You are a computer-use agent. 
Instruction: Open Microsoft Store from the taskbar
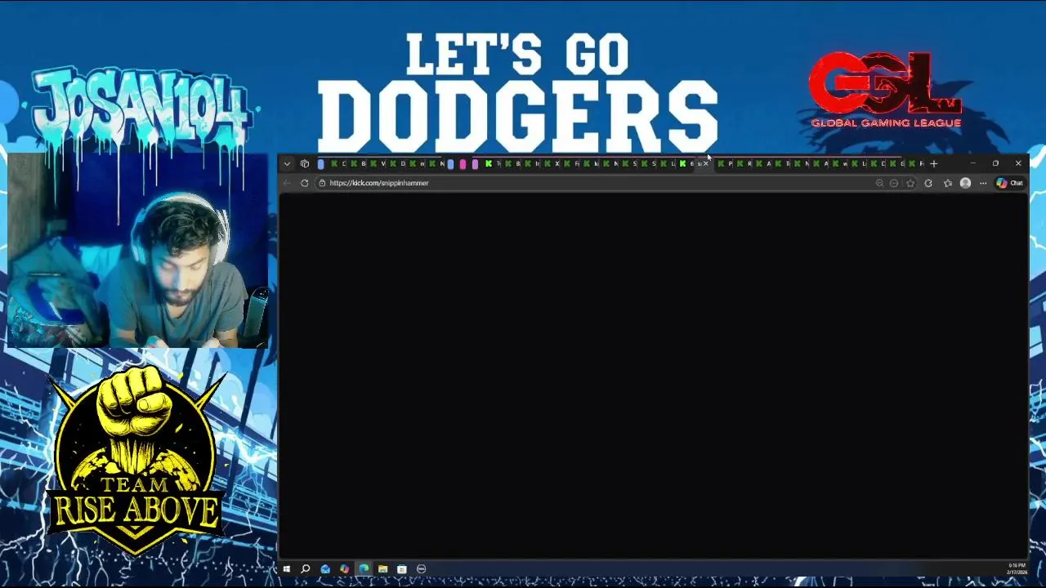(x=402, y=569)
